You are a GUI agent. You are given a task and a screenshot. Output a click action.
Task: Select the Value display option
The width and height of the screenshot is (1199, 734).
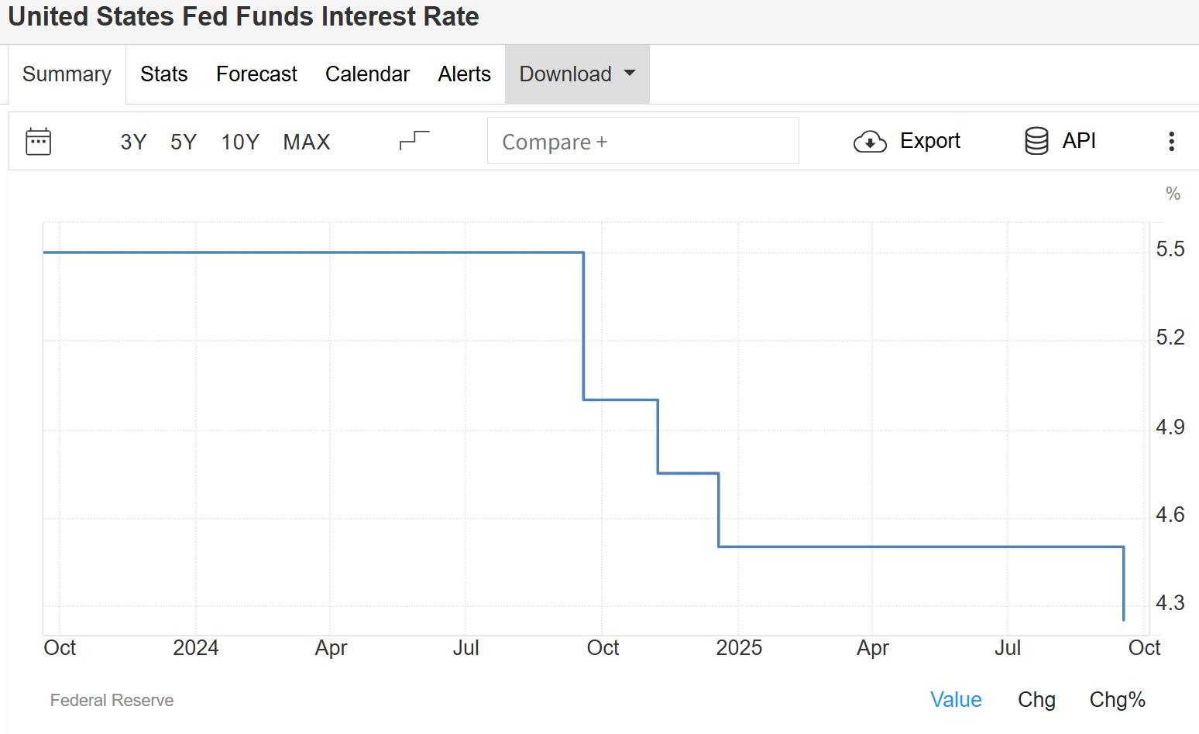point(956,700)
